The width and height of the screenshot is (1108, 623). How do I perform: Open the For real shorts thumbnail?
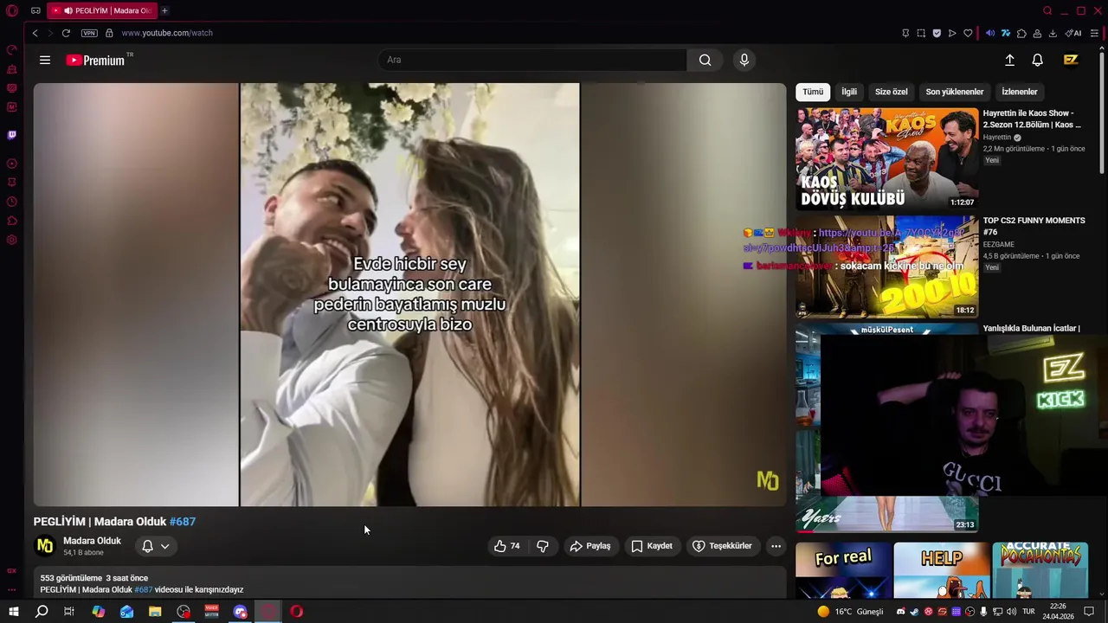pyautogui.click(x=843, y=570)
